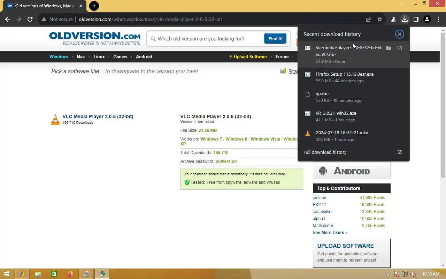Open contributor sofiane's profile
This screenshot has width=446, height=279.
coord(320,197)
